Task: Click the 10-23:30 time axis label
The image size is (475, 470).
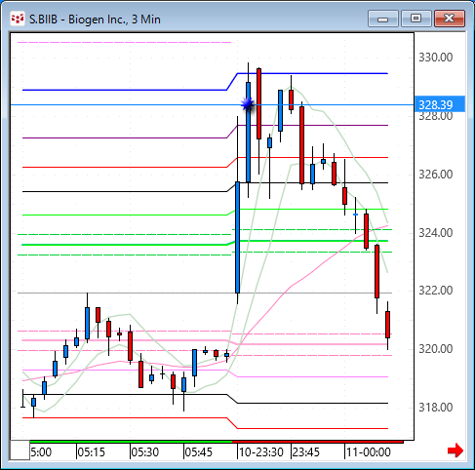Action: coord(260,452)
